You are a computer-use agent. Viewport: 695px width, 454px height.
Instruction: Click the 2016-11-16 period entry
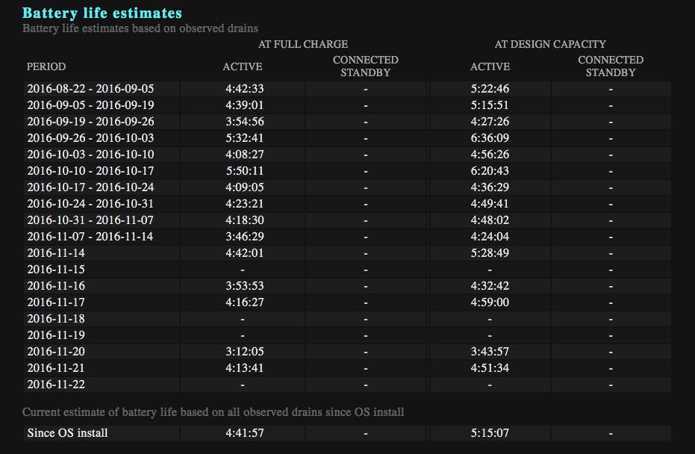tap(56, 286)
